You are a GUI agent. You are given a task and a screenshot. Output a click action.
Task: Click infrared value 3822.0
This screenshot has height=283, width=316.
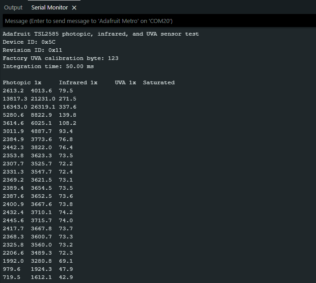41,147
